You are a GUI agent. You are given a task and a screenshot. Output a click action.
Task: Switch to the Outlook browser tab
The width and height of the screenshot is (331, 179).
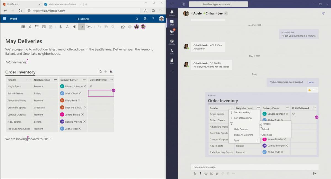(x=61, y=4)
